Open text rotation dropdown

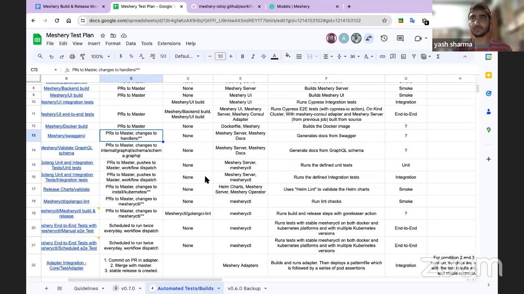[x=368, y=56]
